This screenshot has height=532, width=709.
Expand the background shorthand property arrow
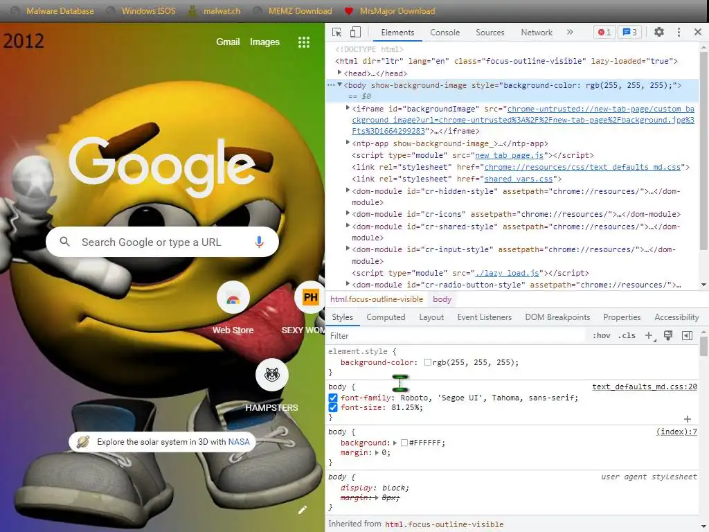tap(395, 443)
